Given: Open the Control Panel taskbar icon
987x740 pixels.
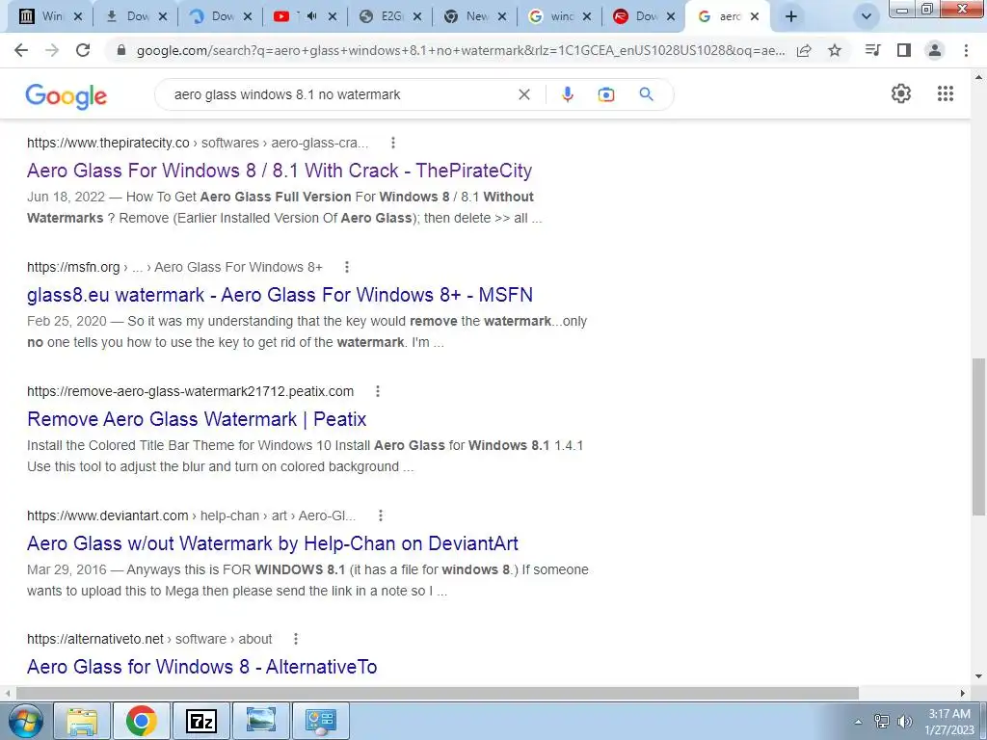Looking at the screenshot, I should click(x=320, y=721).
